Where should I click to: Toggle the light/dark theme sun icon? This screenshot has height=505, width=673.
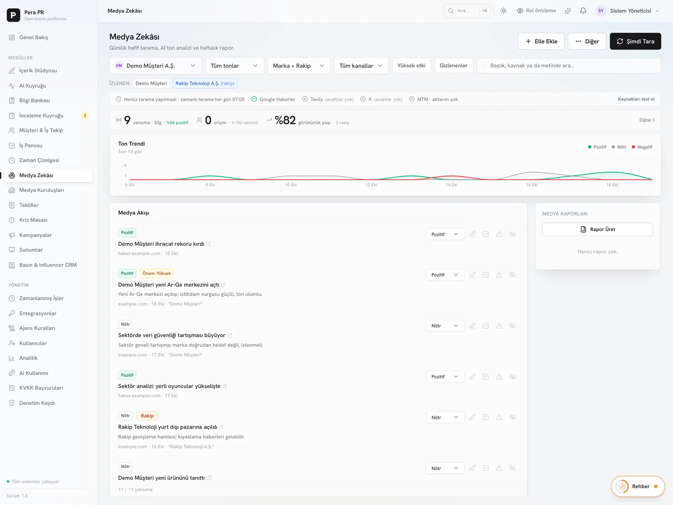tap(503, 11)
